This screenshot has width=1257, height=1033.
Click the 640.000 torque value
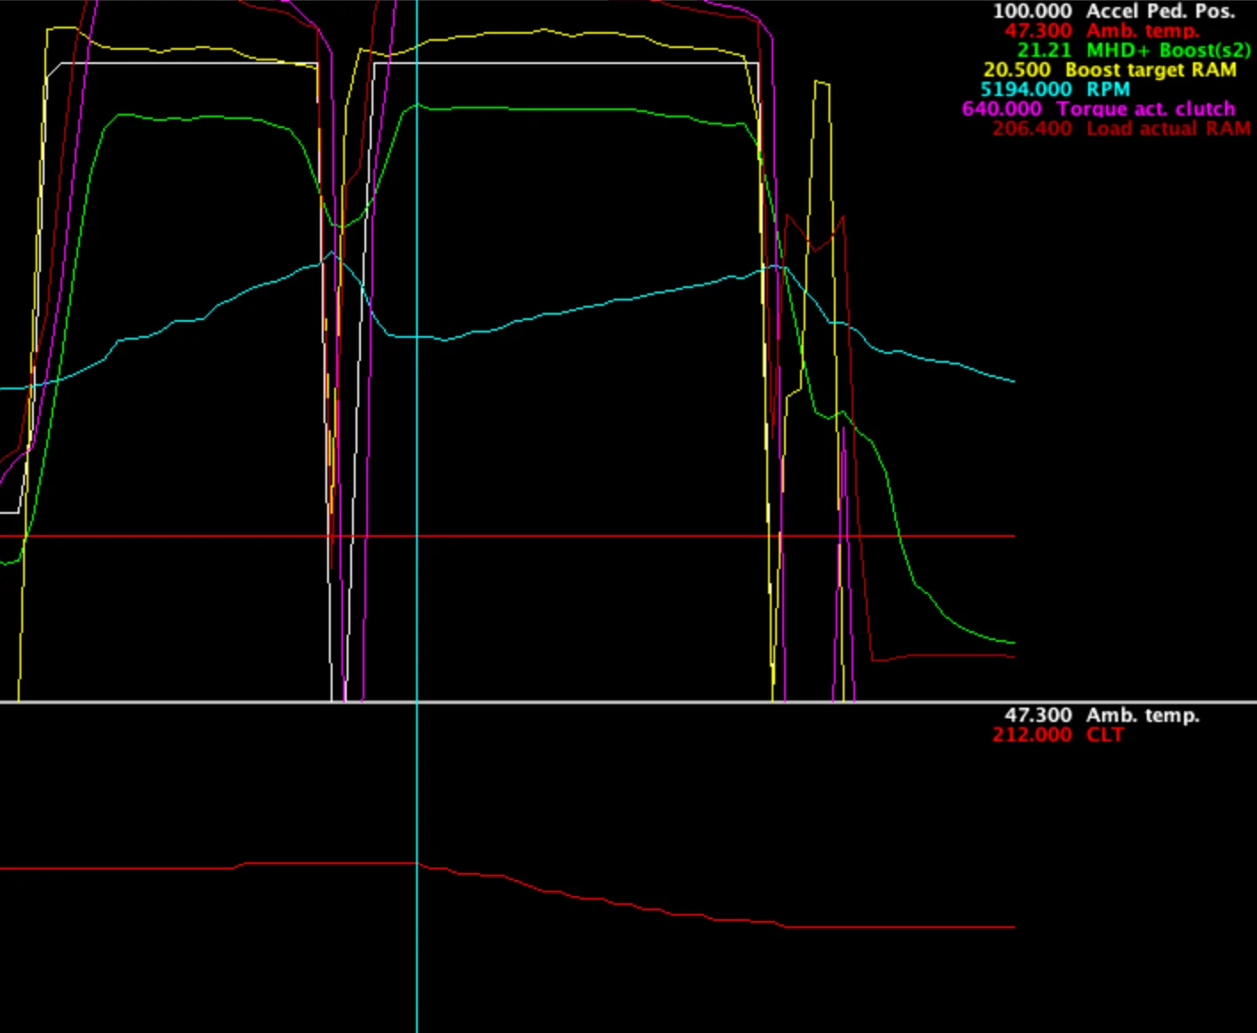[1002, 109]
